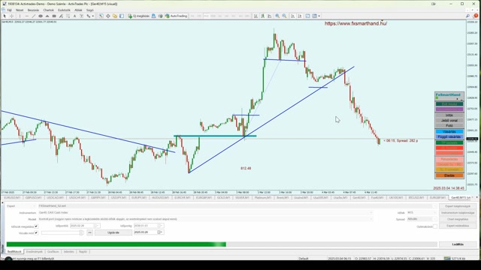Choose the text label tool
Image resolution: width=481 pixels, height=270 pixels.
point(74,16)
